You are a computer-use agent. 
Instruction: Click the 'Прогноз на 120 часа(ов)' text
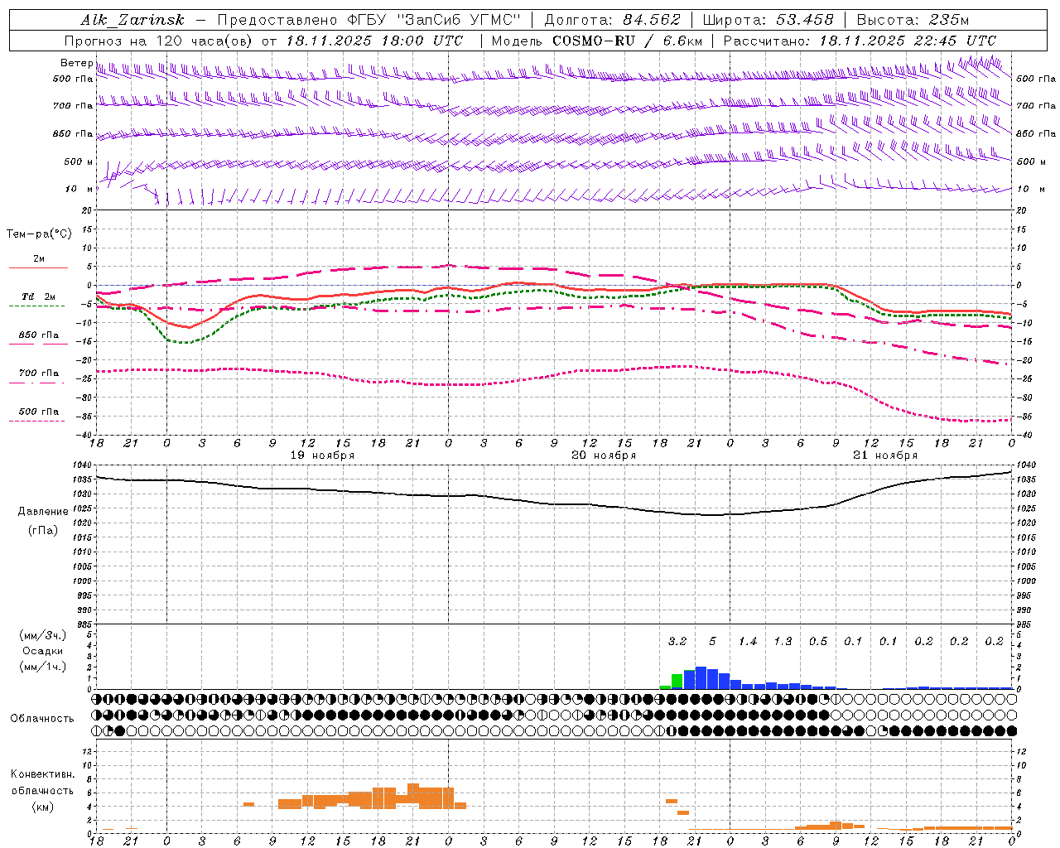(x=159, y=41)
